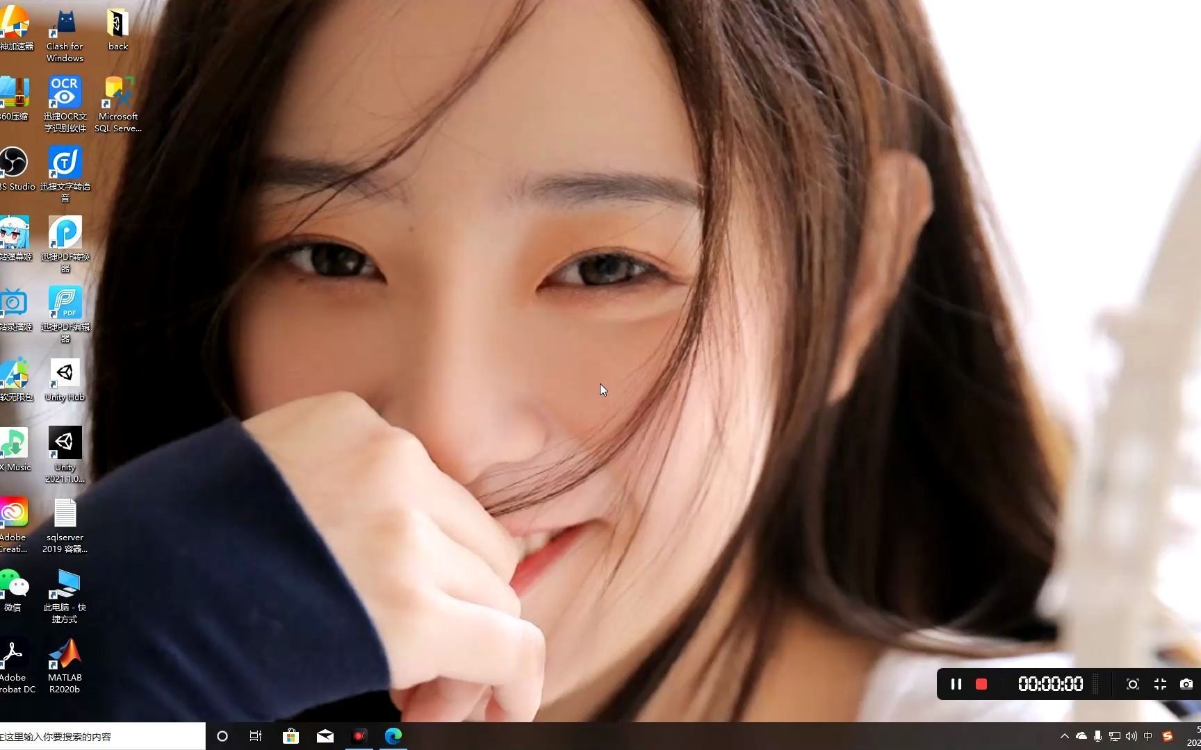Image resolution: width=1201 pixels, height=750 pixels.
Task: Open network status tray icon
Action: tap(1115, 736)
